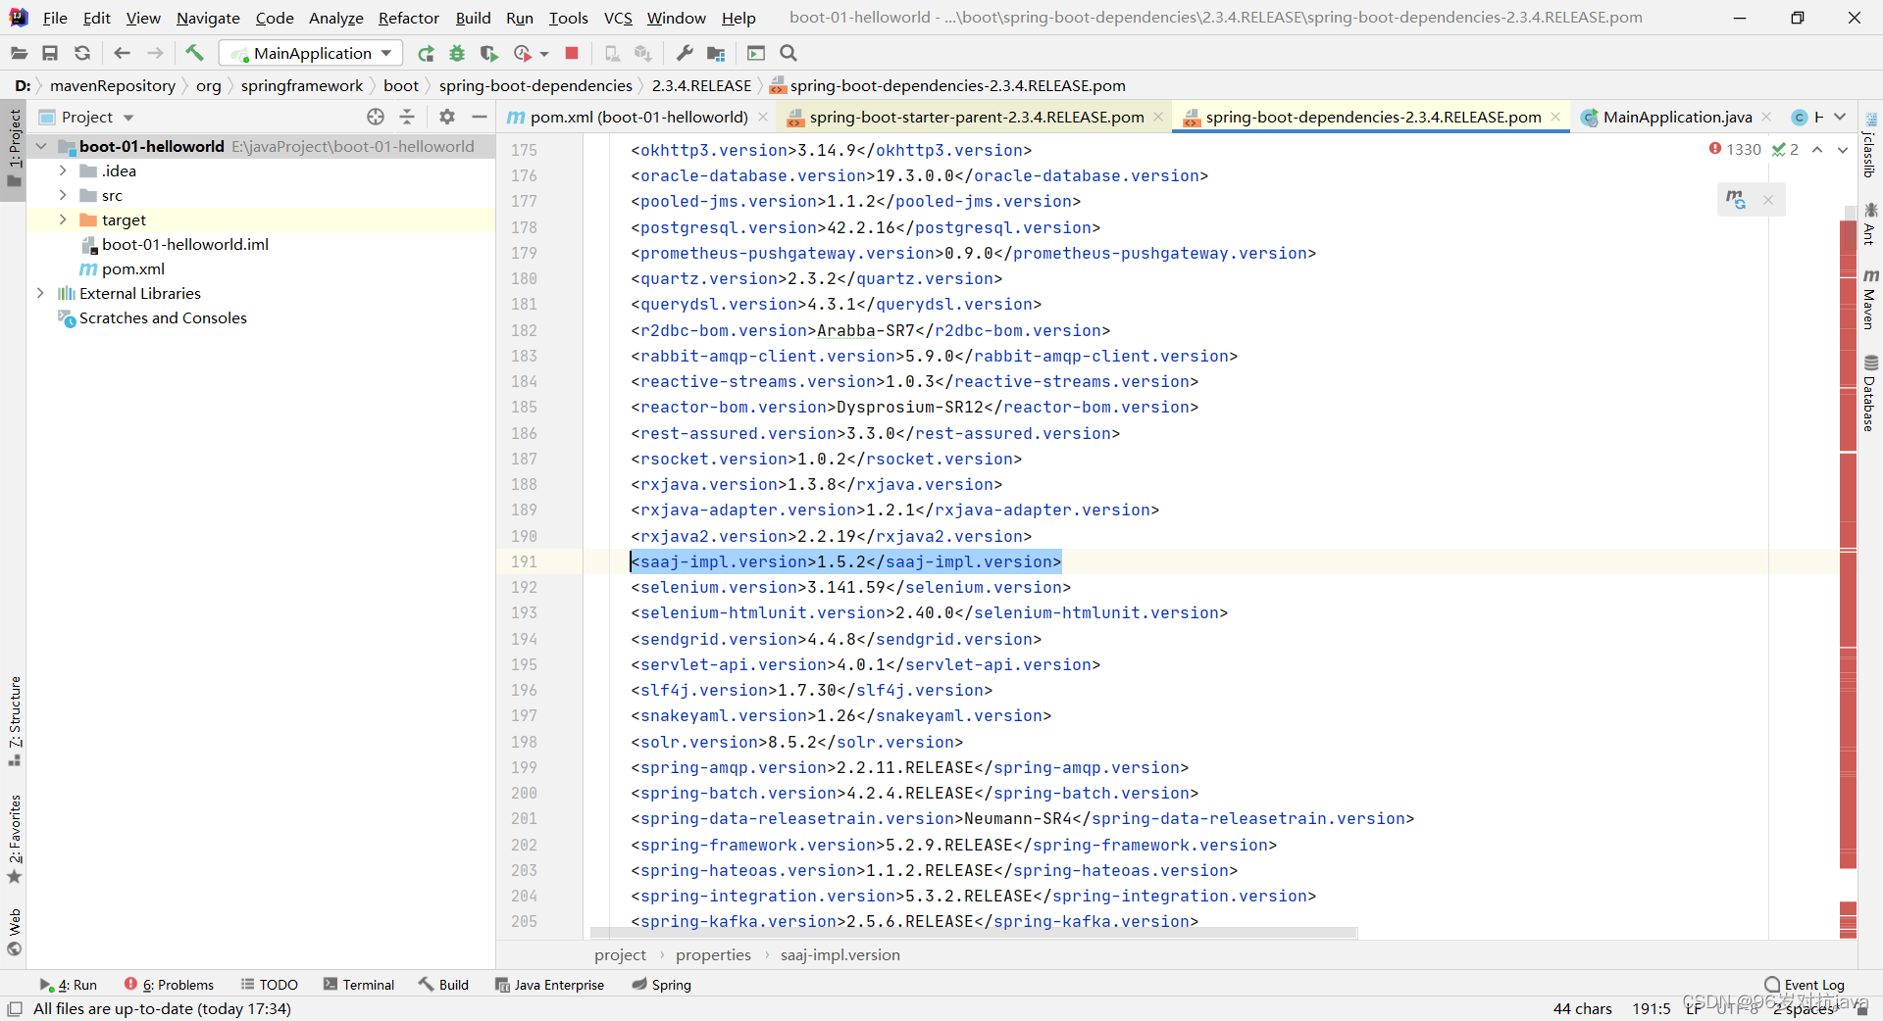Hide the Project tool window
This screenshot has width=1883, height=1021.
[x=479, y=117]
